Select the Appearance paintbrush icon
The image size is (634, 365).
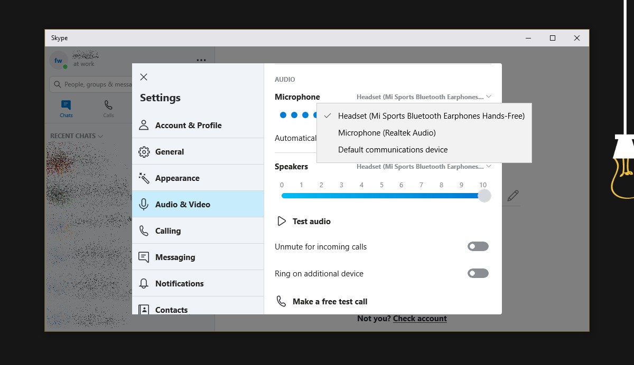(x=143, y=178)
